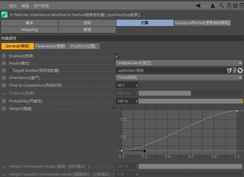Image resolution: width=244 pixels, height=177 pixels.
Task: Toggle the animation dot for Time to Completion
Action: pos(4,85)
